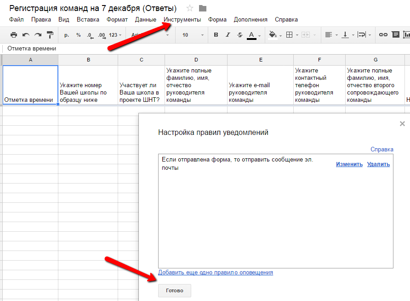Click the Insert comment icon
This screenshot has height=301, width=410.
coord(395,35)
